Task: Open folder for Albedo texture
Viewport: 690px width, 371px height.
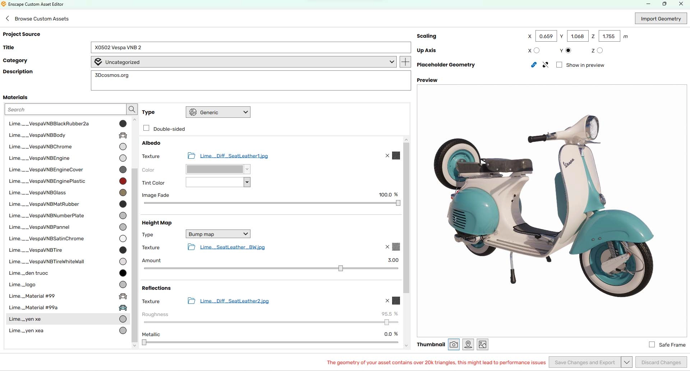Action: coord(192,156)
